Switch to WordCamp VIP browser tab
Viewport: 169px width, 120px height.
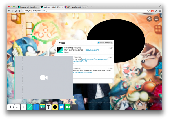pos(76,7)
